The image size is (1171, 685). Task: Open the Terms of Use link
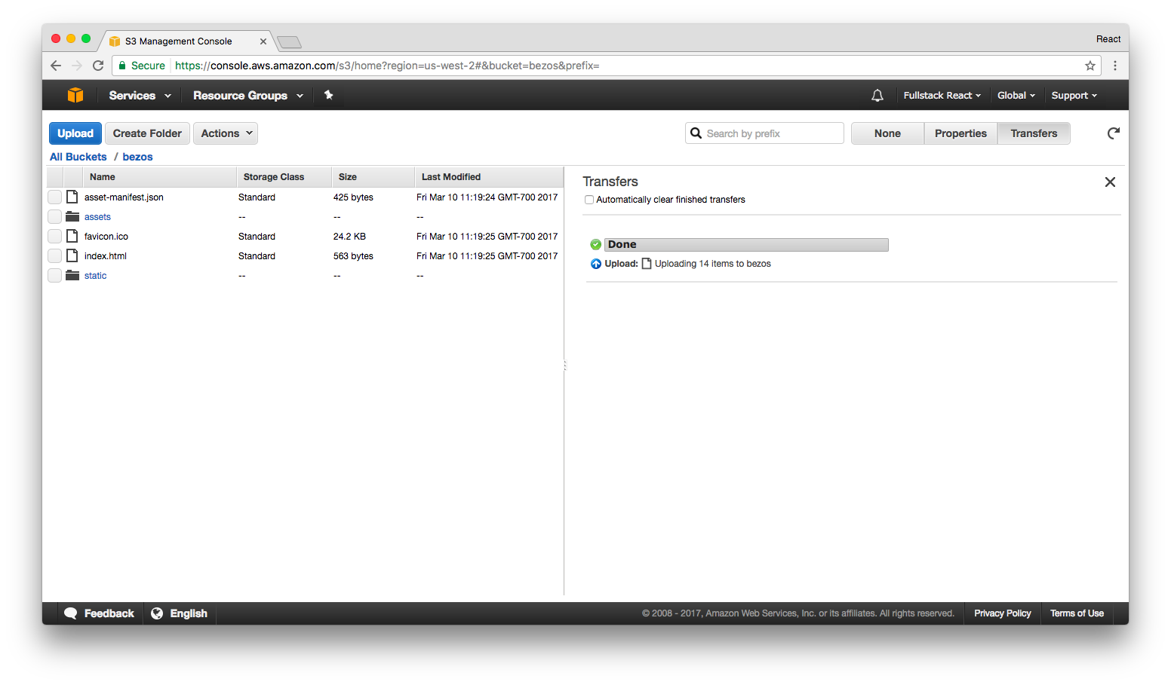pyautogui.click(x=1077, y=613)
